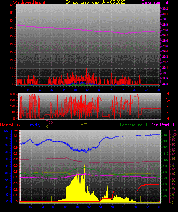The width and height of the screenshot is (178, 212).
Task: Click the '25' windspeed scale value
Action: point(11,44)
